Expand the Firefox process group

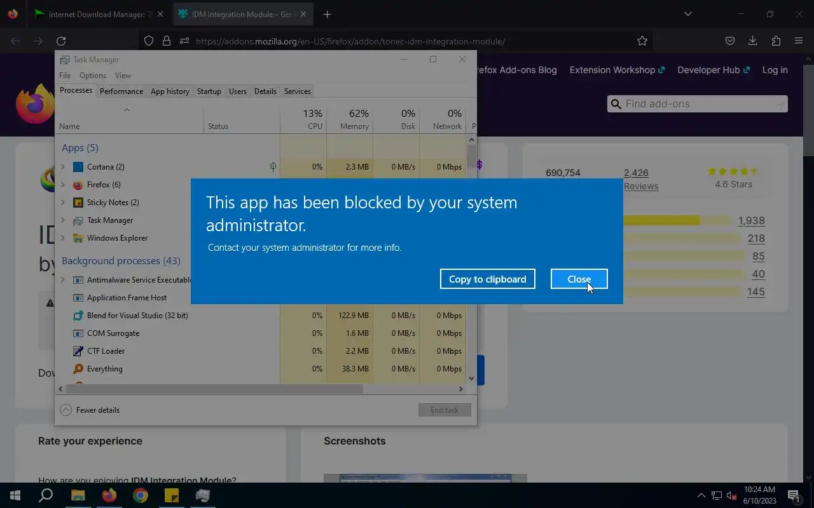tap(62, 185)
